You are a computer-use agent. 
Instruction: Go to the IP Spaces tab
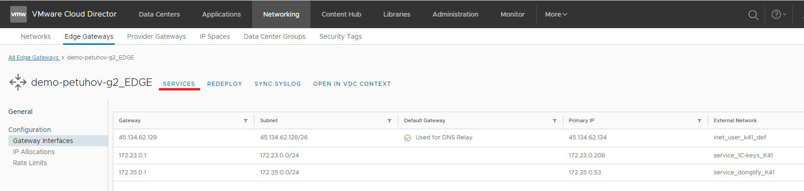215,36
